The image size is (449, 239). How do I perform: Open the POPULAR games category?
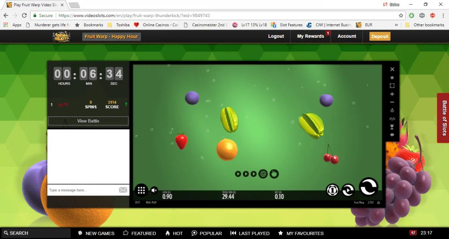[207, 233]
